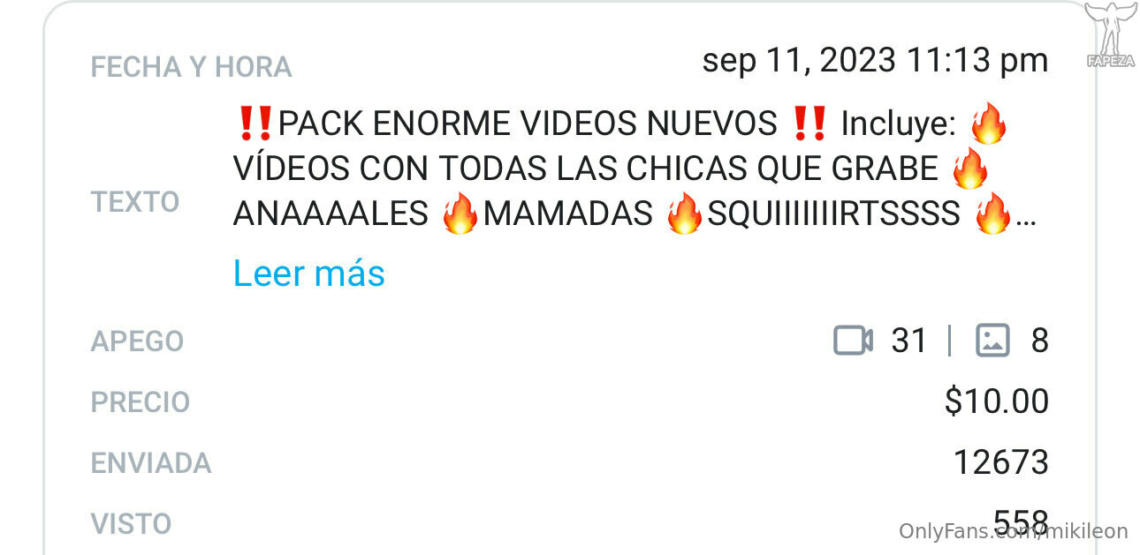
Task: Click the image attachment icon
Action: coord(992,340)
